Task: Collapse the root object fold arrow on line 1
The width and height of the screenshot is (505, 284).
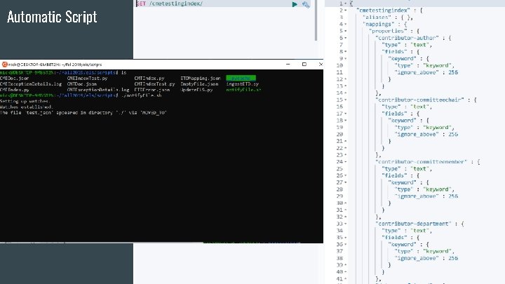Action: pyautogui.click(x=346, y=4)
